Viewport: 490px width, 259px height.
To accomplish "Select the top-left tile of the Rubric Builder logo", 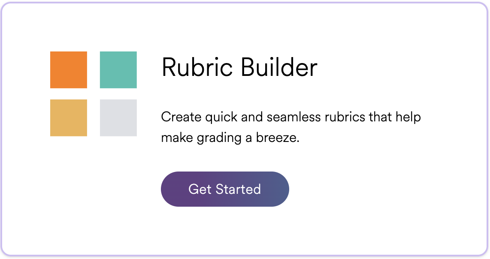I will [x=69, y=69].
